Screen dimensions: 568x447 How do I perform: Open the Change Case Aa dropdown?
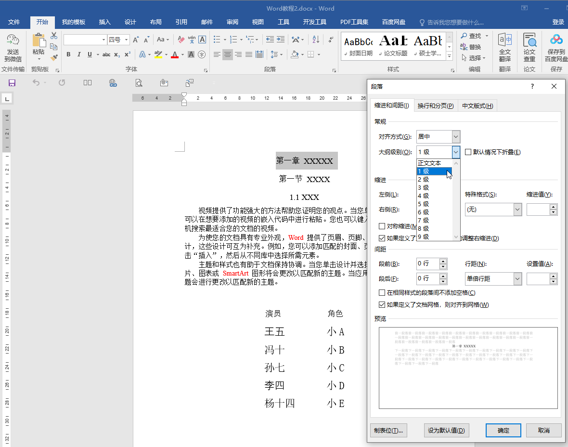(x=163, y=39)
